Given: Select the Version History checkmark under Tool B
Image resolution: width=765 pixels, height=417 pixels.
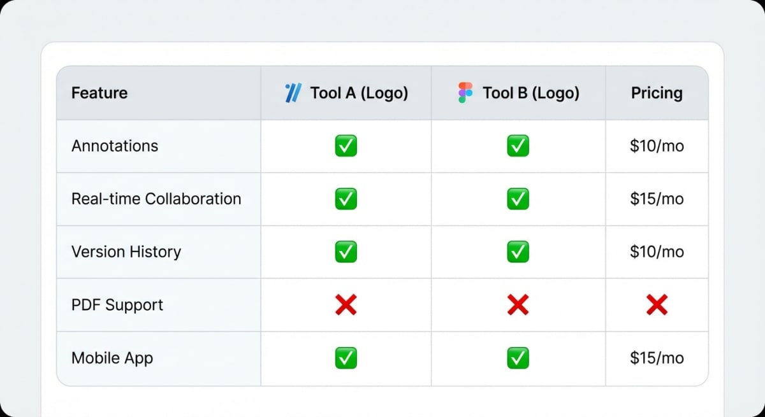Looking at the screenshot, I should (518, 251).
